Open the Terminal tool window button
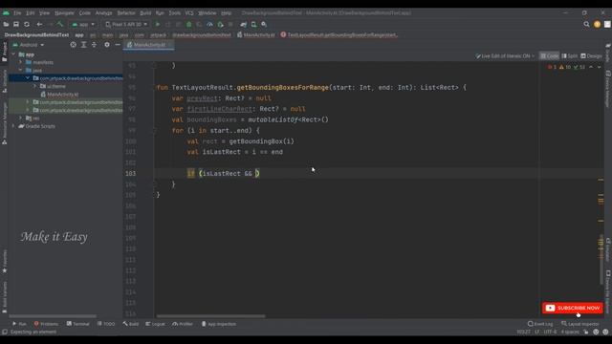The width and height of the screenshot is (612, 344). click(77, 324)
